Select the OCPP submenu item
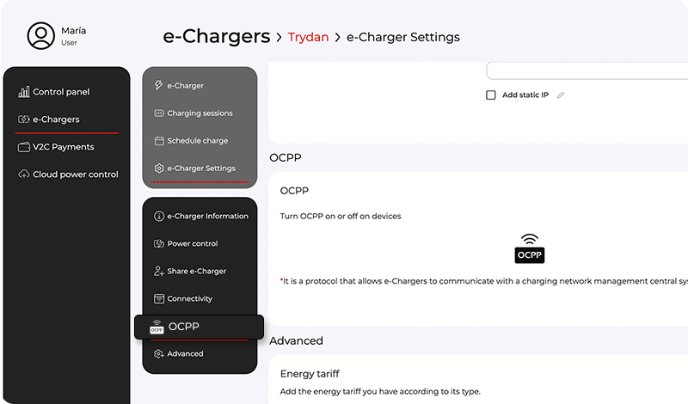The height and width of the screenshot is (404, 688). 199,327
